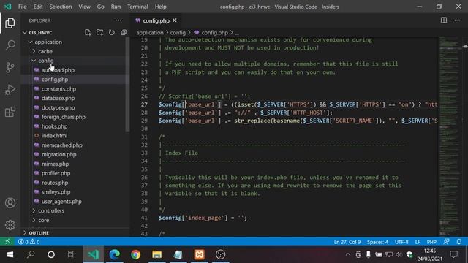Open the Run menu
The height and width of the screenshot is (263, 468).
point(116,7)
